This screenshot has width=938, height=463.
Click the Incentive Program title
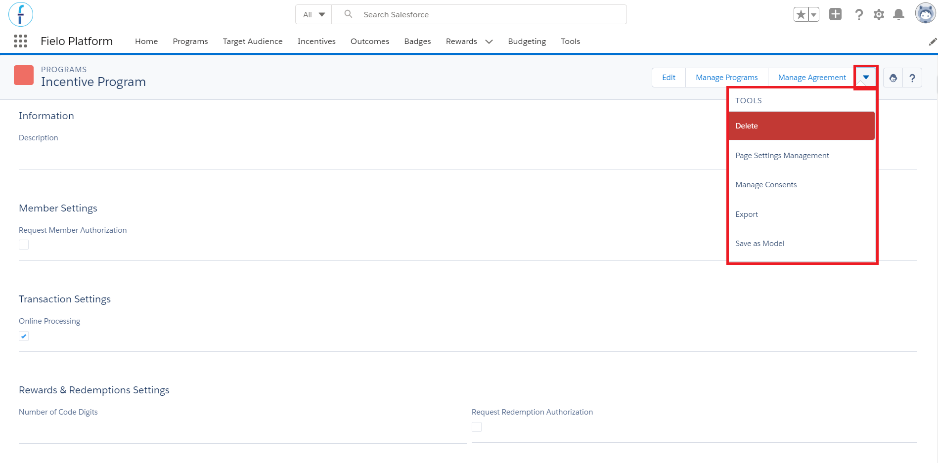(x=93, y=82)
